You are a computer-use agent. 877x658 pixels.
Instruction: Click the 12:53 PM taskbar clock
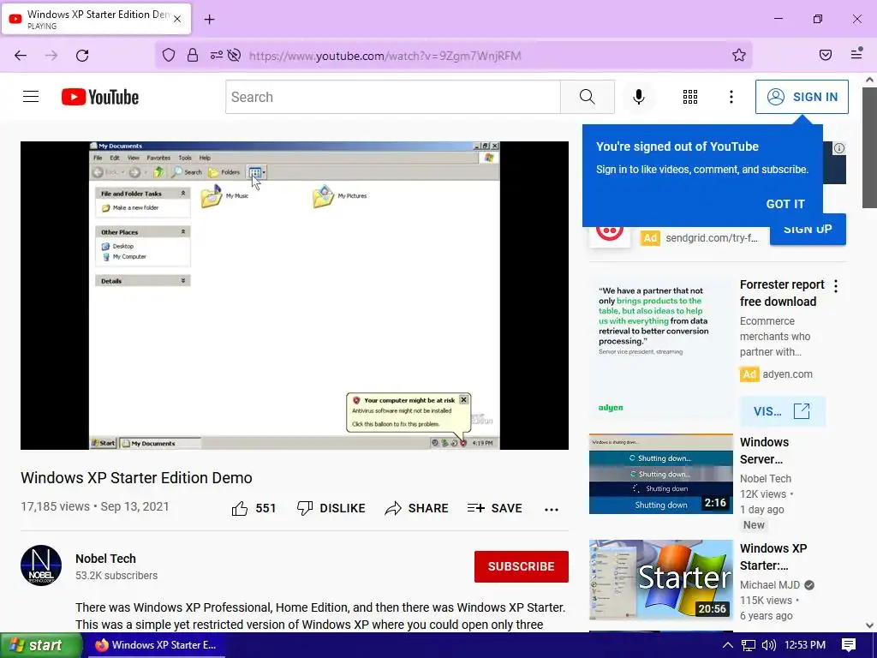click(x=805, y=645)
